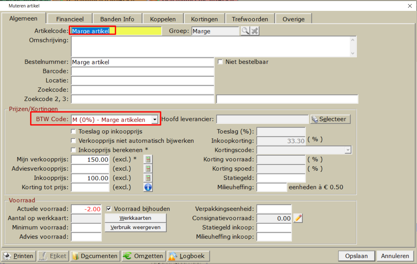
Task: Click the Minimum voorraad field
Action: [86, 227]
